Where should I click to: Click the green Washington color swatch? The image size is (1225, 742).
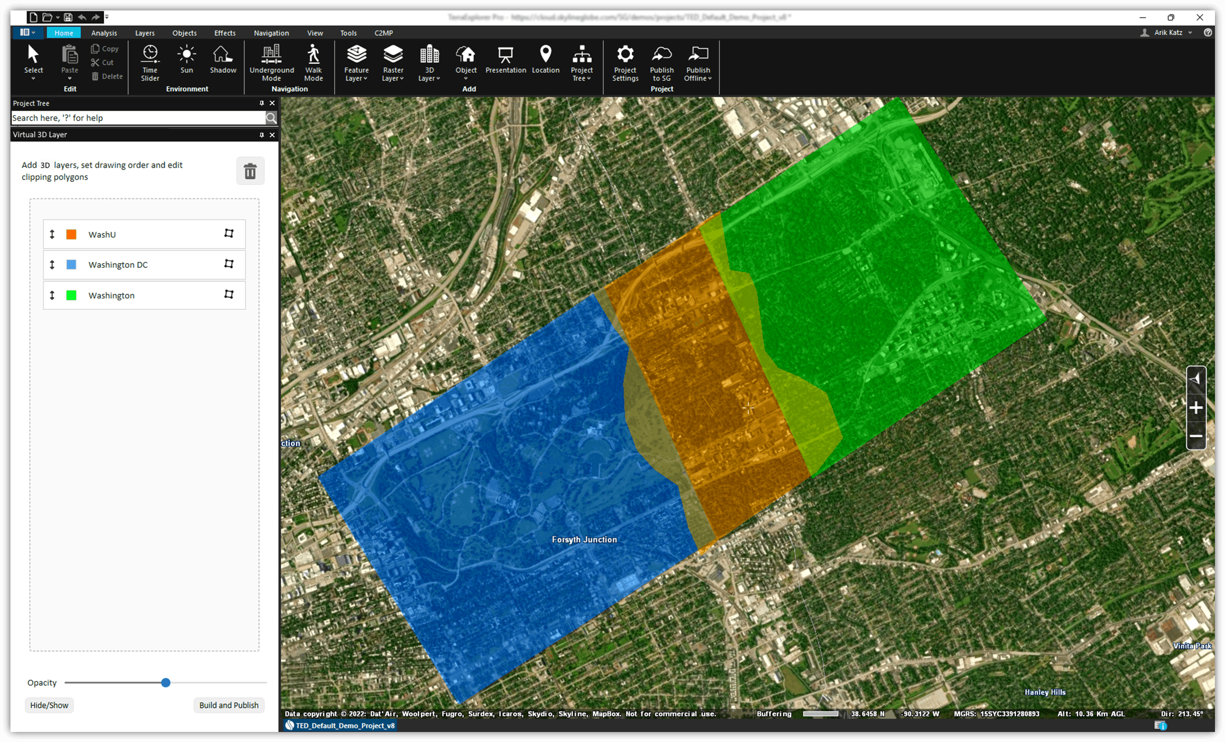click(71, 295)
